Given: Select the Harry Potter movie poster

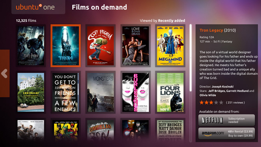Looking at the screenshot, I should click(x=31, y=46).
